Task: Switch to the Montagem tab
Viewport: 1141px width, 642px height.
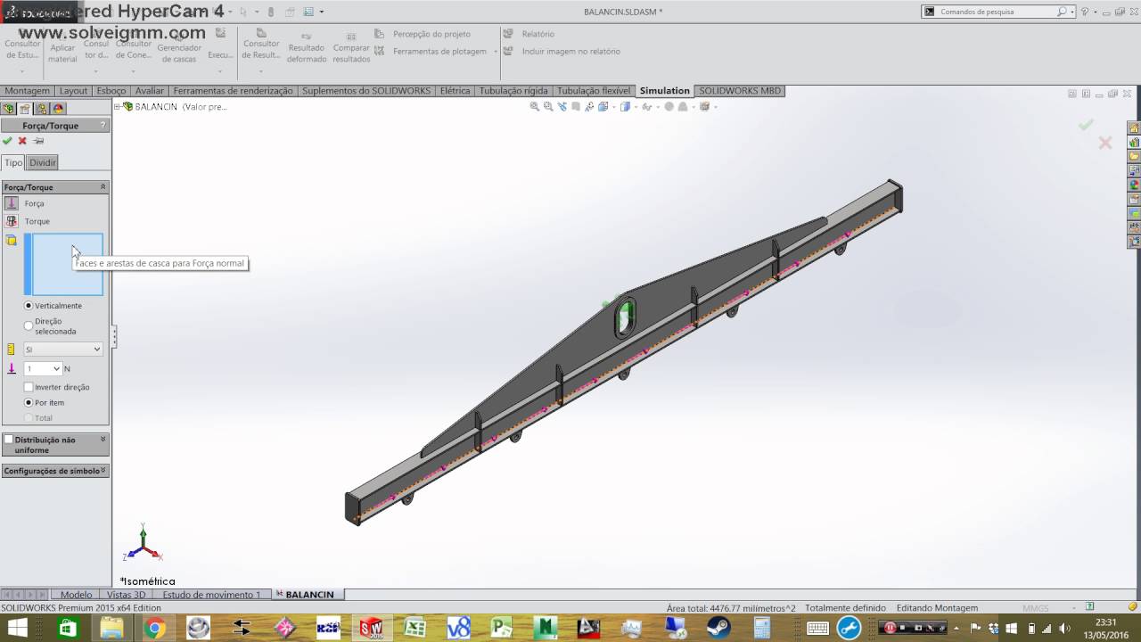Action: pyautogui.click(x=27, y=91)
